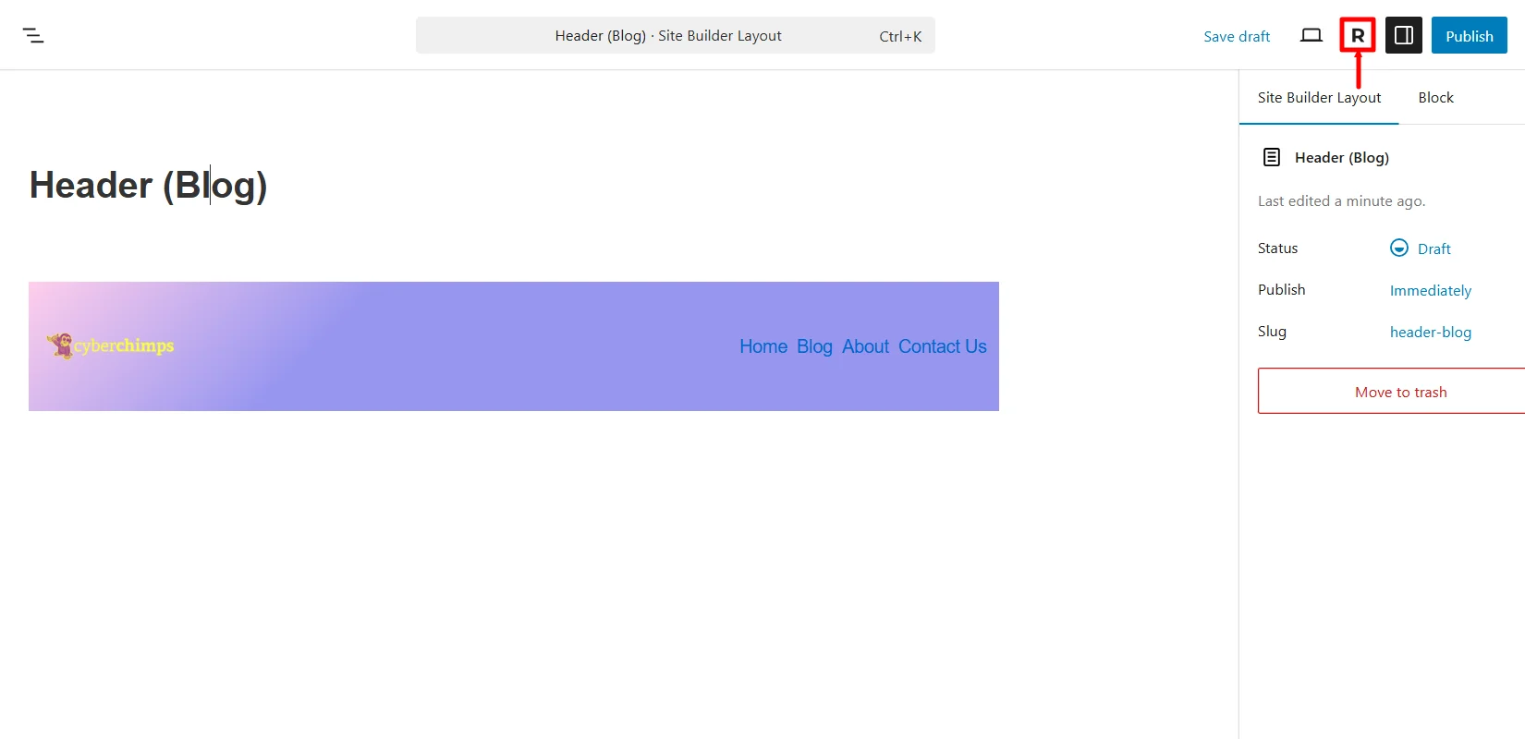
Task: Click the Blog navigation link
Action: (x=814, y=346)
